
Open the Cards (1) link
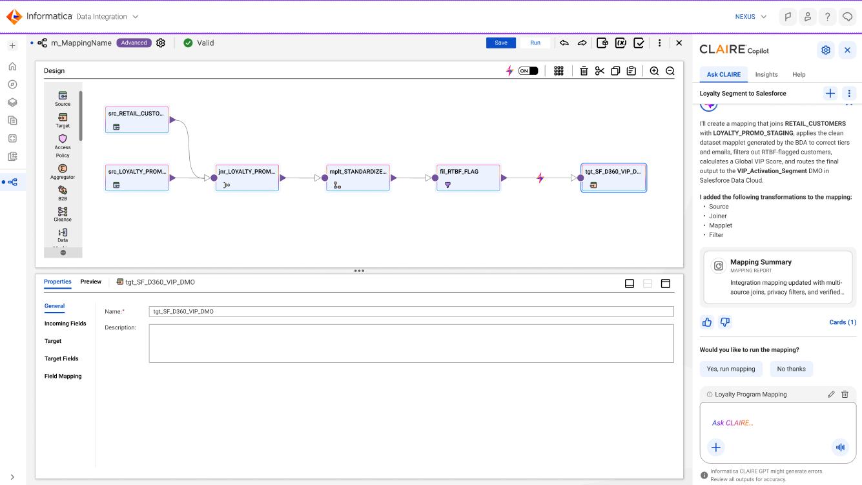point(843,322)
